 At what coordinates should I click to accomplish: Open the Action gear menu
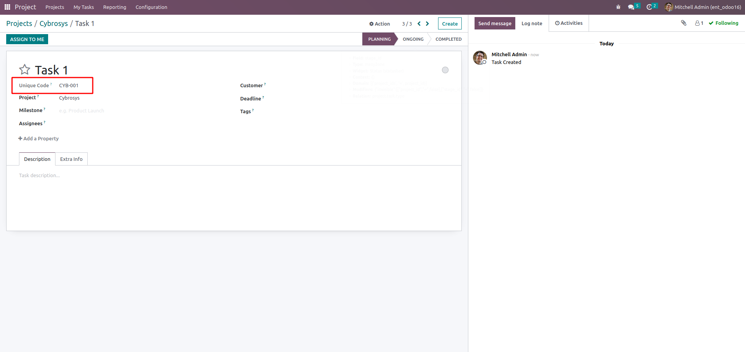[379, 24]
